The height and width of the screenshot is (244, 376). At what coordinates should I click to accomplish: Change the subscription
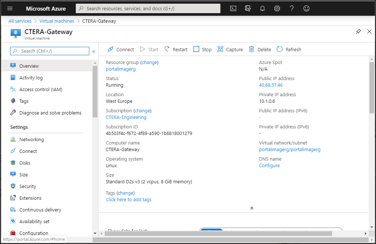(x=142, y=111)
